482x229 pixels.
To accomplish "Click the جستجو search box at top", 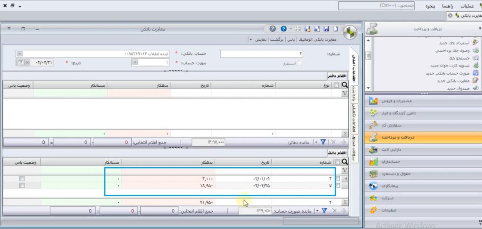I will tap(376, 6).
